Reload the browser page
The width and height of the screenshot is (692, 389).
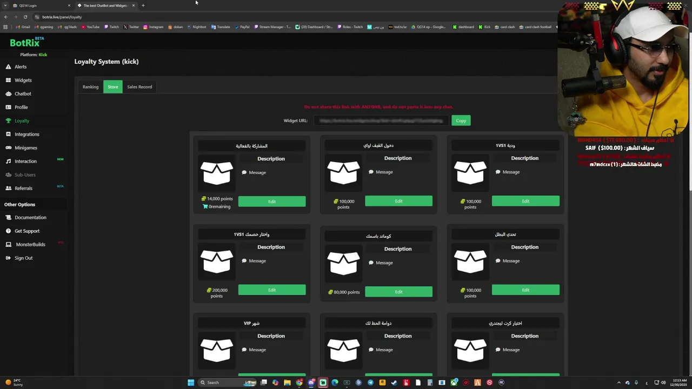[x=25, y=17]
